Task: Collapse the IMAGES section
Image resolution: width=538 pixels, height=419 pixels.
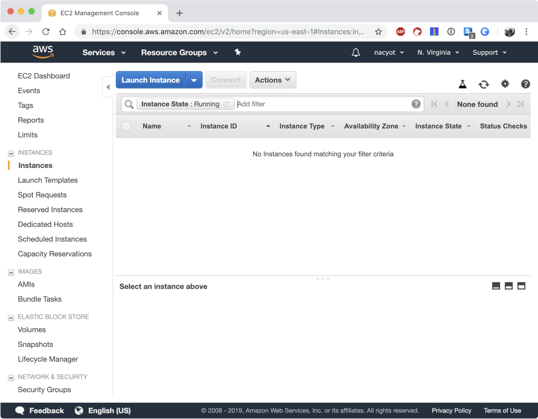Action: tap(11, 273)
